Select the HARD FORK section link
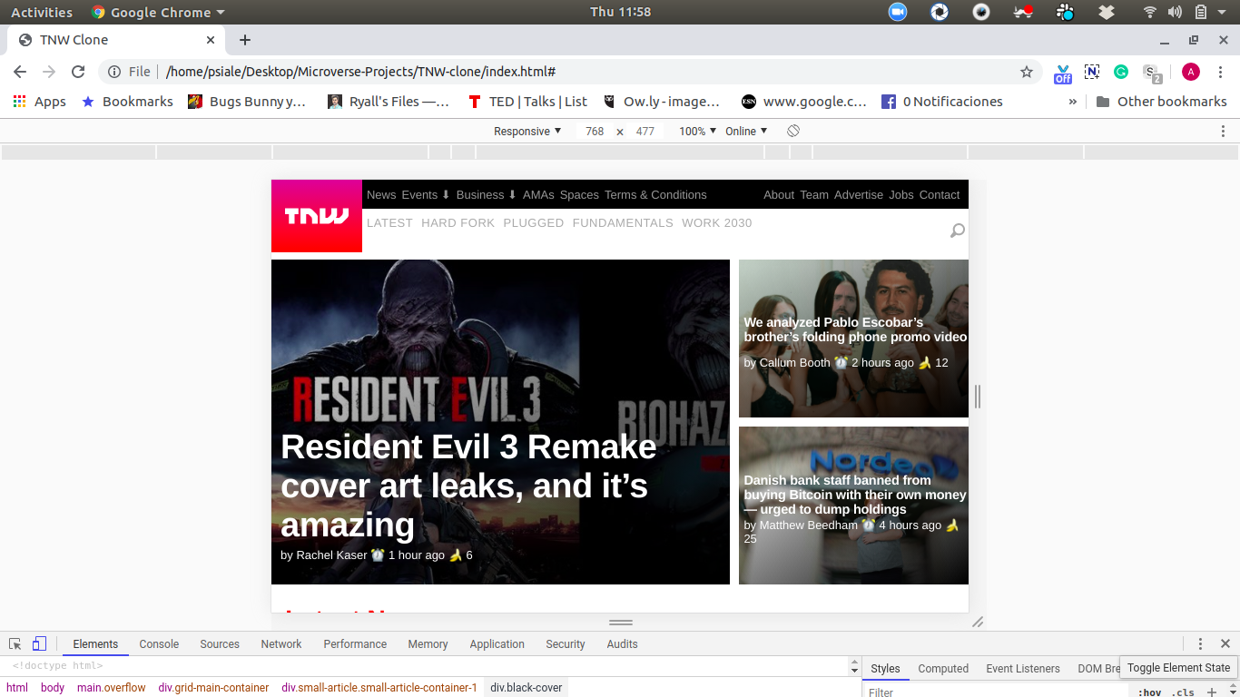The image size is (1240, 697). (458, 223)
